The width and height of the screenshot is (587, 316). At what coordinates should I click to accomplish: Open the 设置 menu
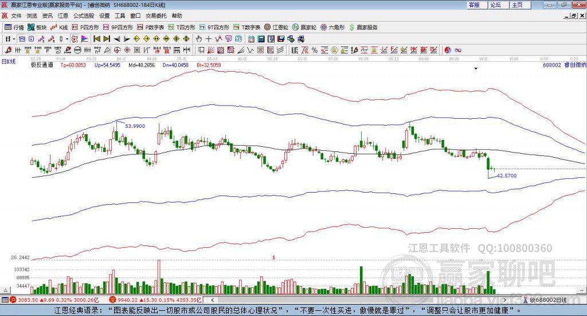pyautogui.click(x=104, y=15)
